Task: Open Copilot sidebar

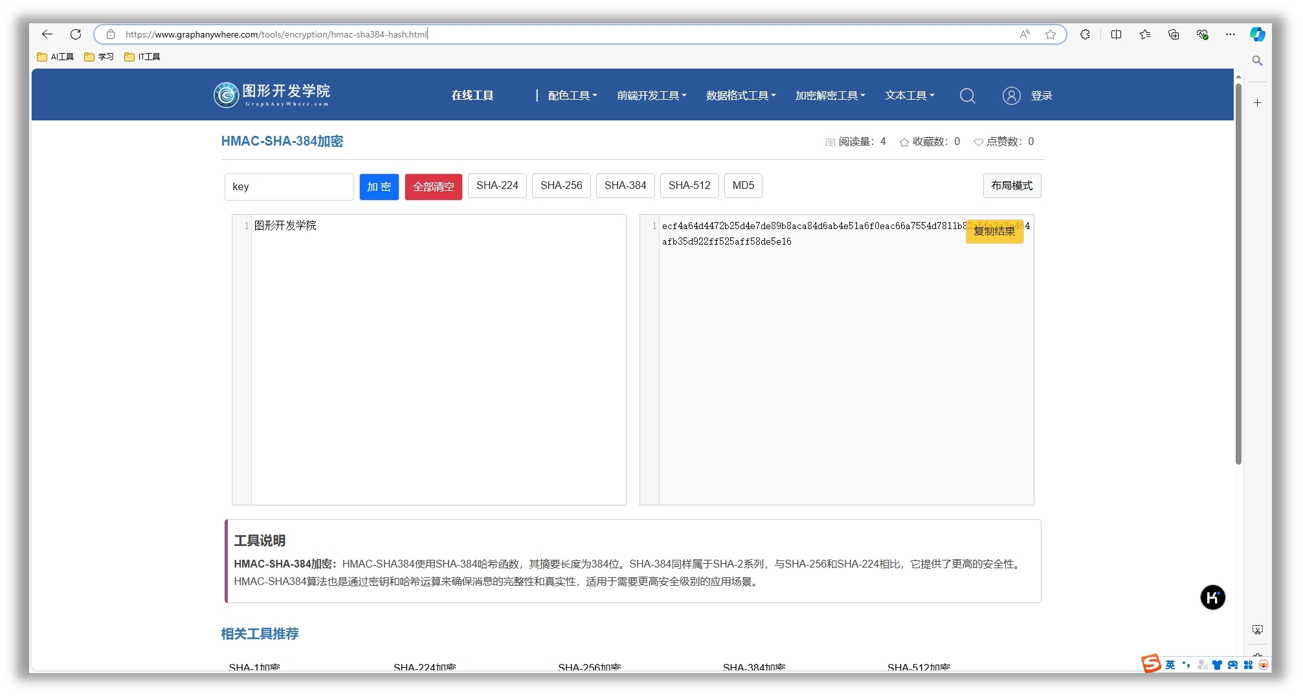Action: [1258, 34]
